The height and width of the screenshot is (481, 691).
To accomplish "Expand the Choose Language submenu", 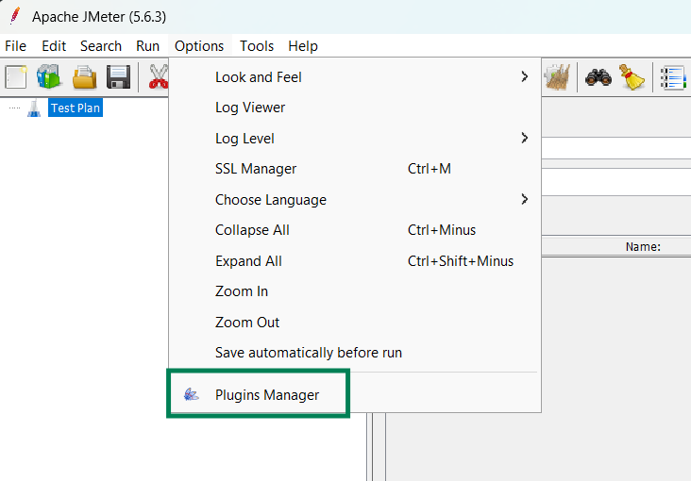I will (355, 200).
